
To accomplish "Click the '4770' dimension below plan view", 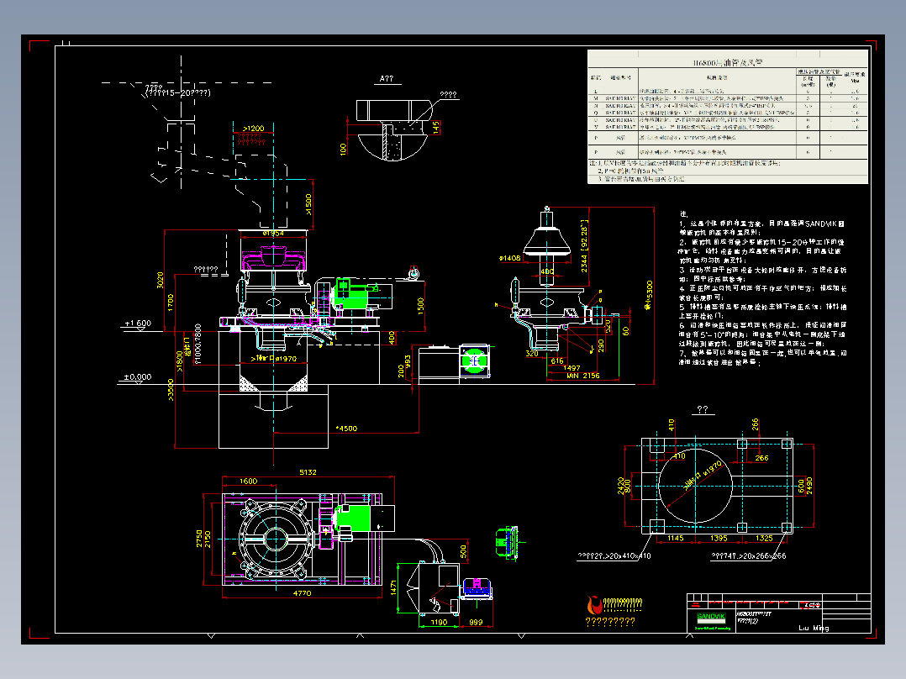I will point(302,593).
